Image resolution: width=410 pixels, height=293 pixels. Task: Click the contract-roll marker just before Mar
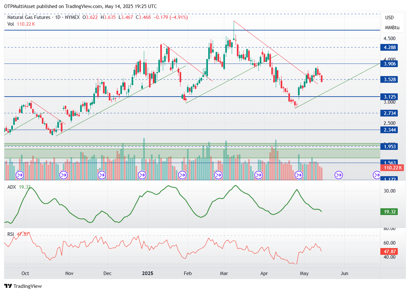click(219, 175)
